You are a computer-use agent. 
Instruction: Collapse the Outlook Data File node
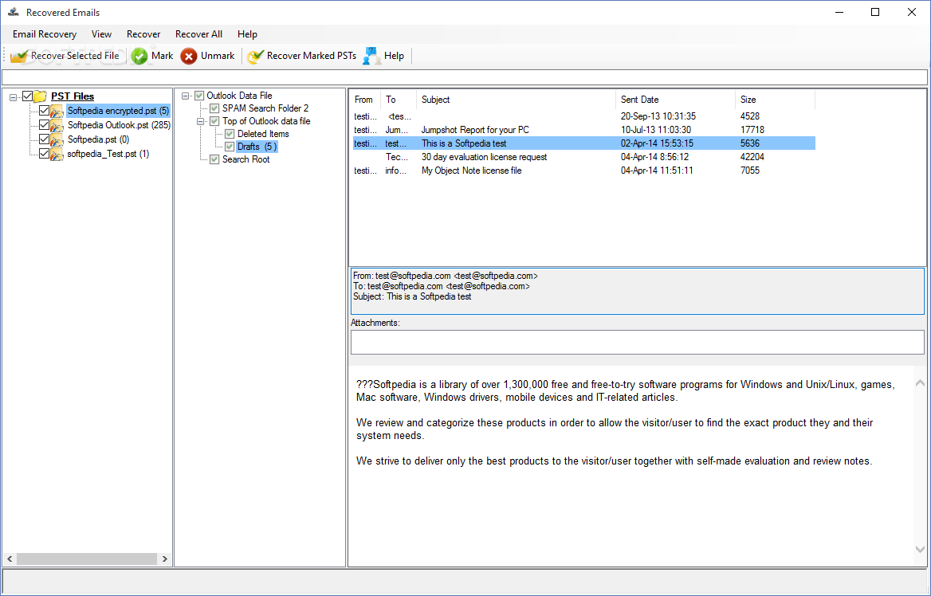(185, 96)
